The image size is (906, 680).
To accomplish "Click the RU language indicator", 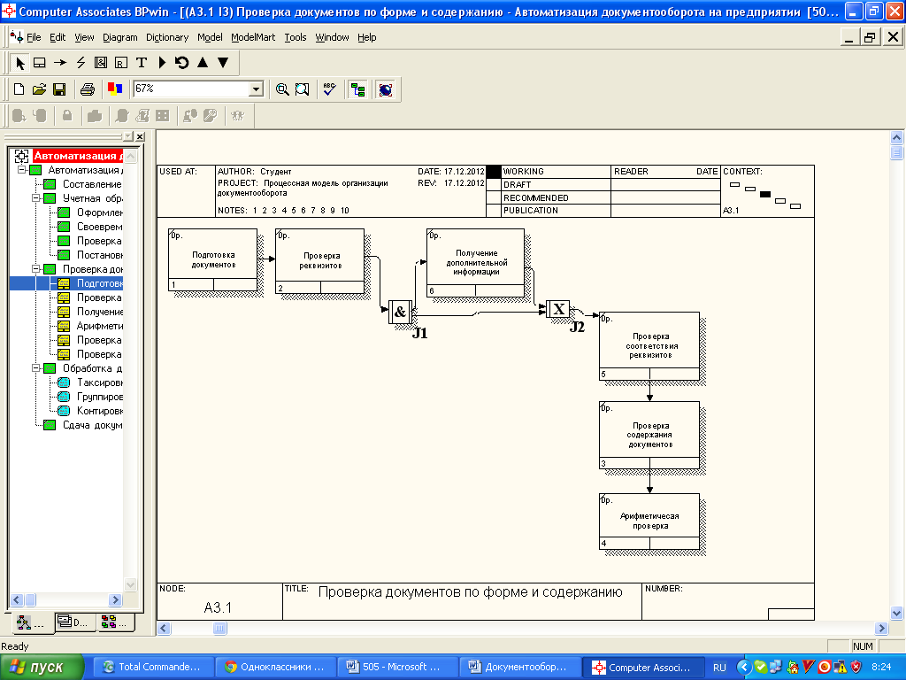I will [x=719, y=668].
